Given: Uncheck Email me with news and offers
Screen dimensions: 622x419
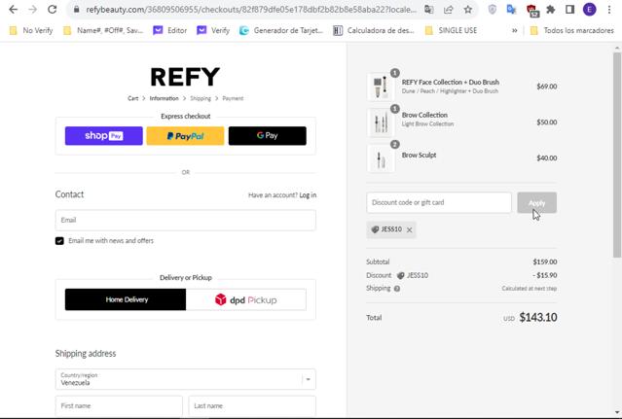Looking at the screenshot, I should tap(59, 241).
